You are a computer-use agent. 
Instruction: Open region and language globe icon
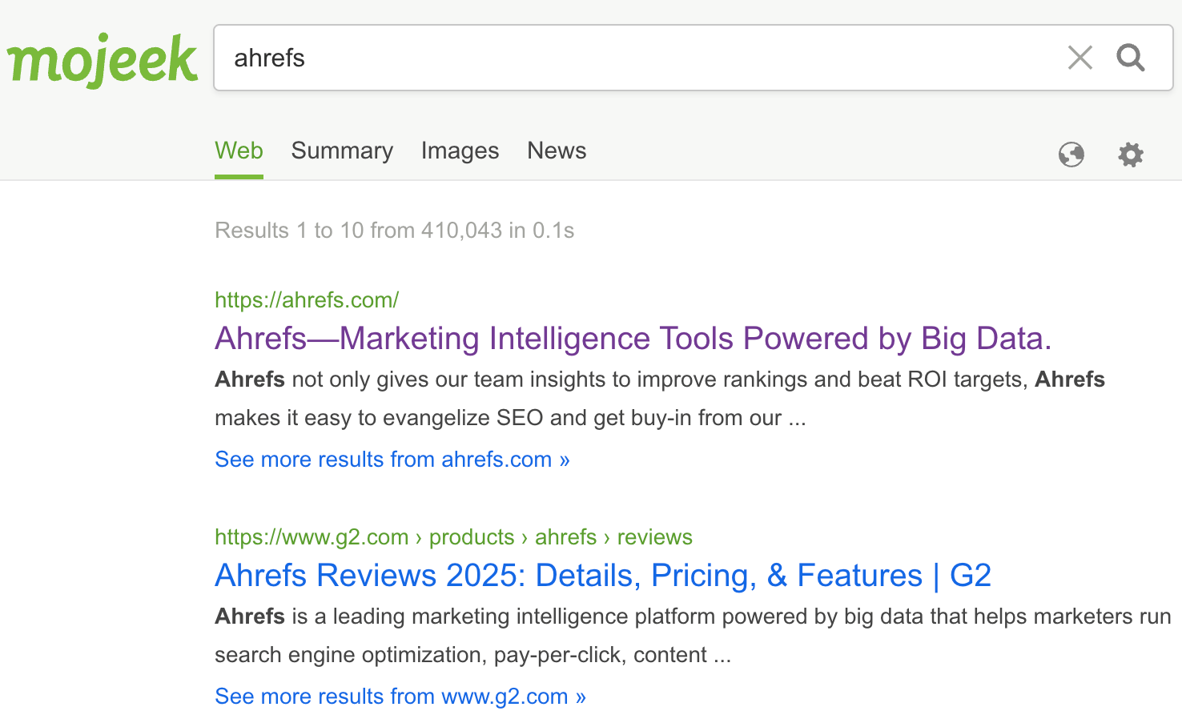click(1071, 154)
